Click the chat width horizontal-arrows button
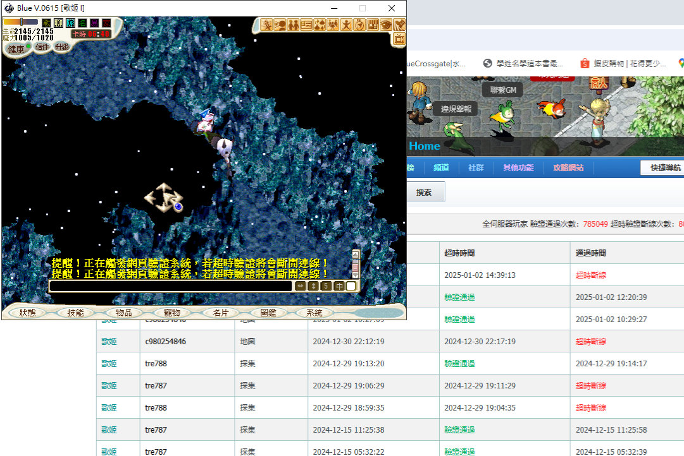 (x=301, y=286)
